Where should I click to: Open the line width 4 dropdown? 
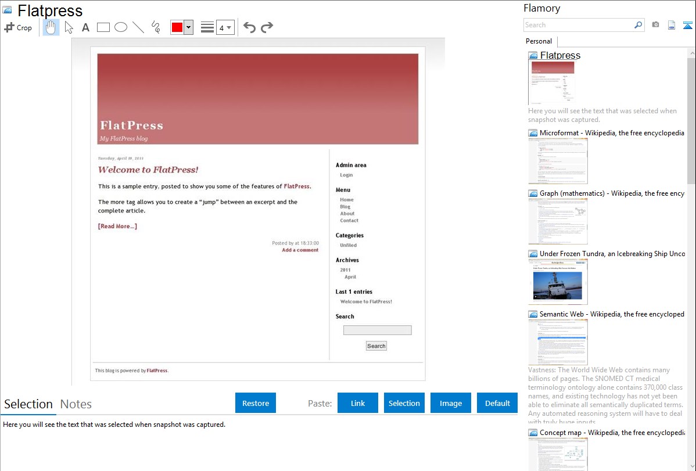pos(225,27)
